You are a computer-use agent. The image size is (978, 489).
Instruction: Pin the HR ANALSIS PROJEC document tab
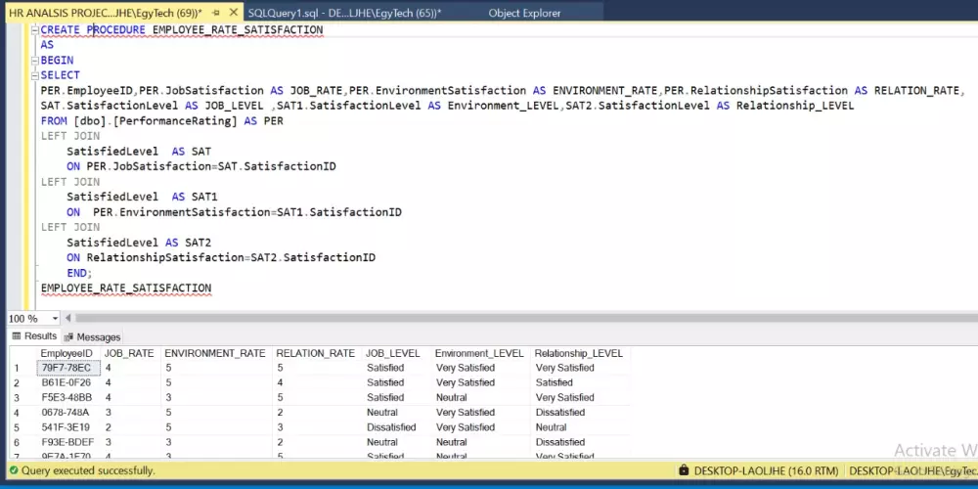pos(216,13)
